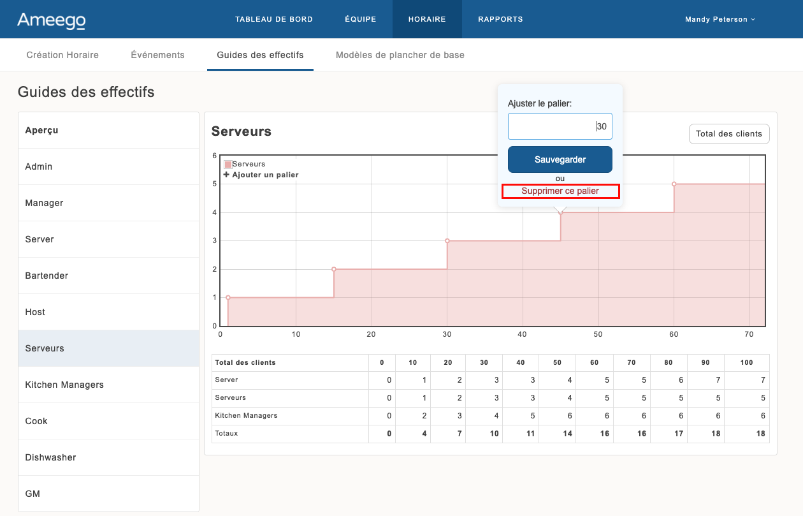Click the Ameego logo
803x516 pixels.
pyautogui.click(x=51, y=20)
